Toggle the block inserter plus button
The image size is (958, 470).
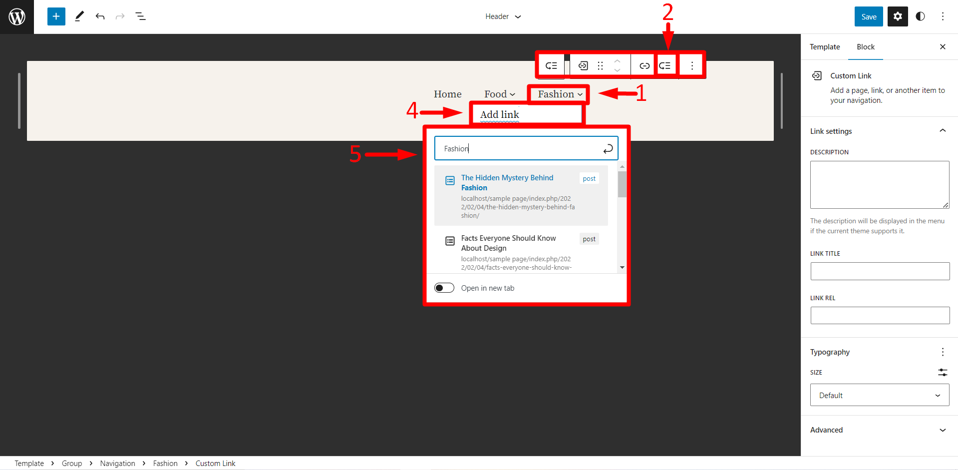(x=56, y=16)
